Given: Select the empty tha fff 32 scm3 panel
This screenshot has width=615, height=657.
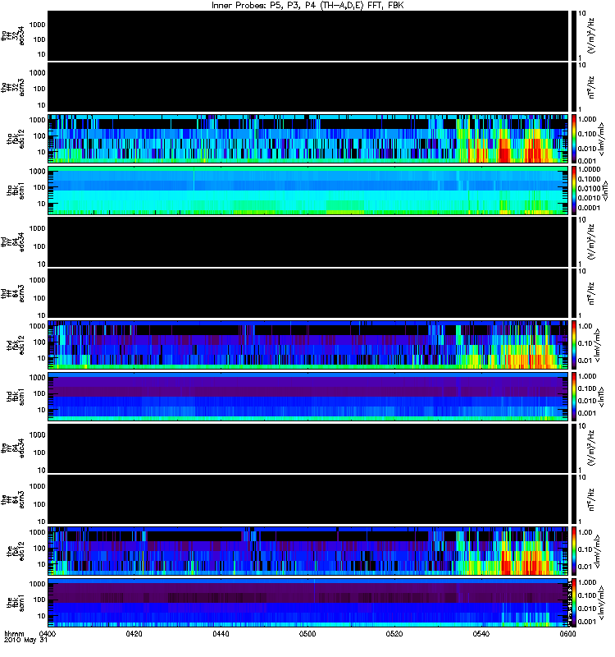Looking at the screenshot, I should point(308,87).
